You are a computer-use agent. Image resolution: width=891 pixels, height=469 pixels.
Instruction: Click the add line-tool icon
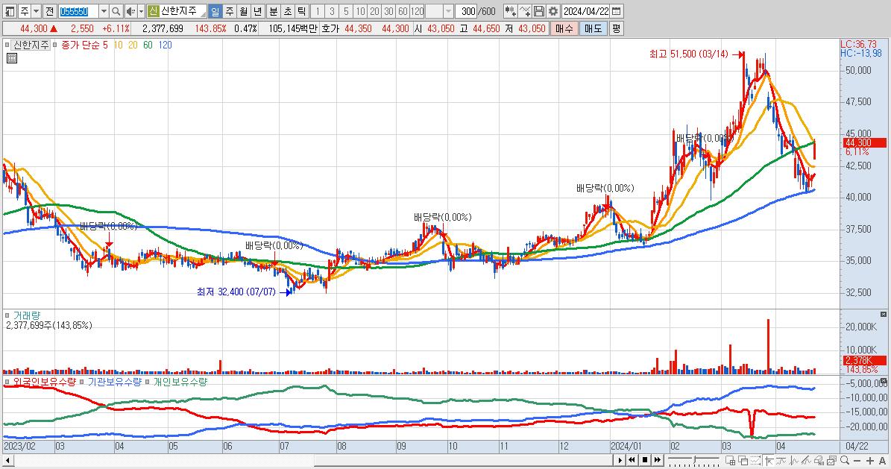click(525, 10)
